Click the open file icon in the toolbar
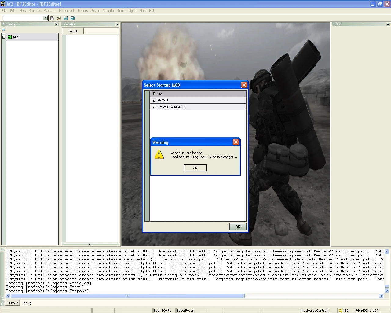Screen dimensions: 391x313 [59, 18]
